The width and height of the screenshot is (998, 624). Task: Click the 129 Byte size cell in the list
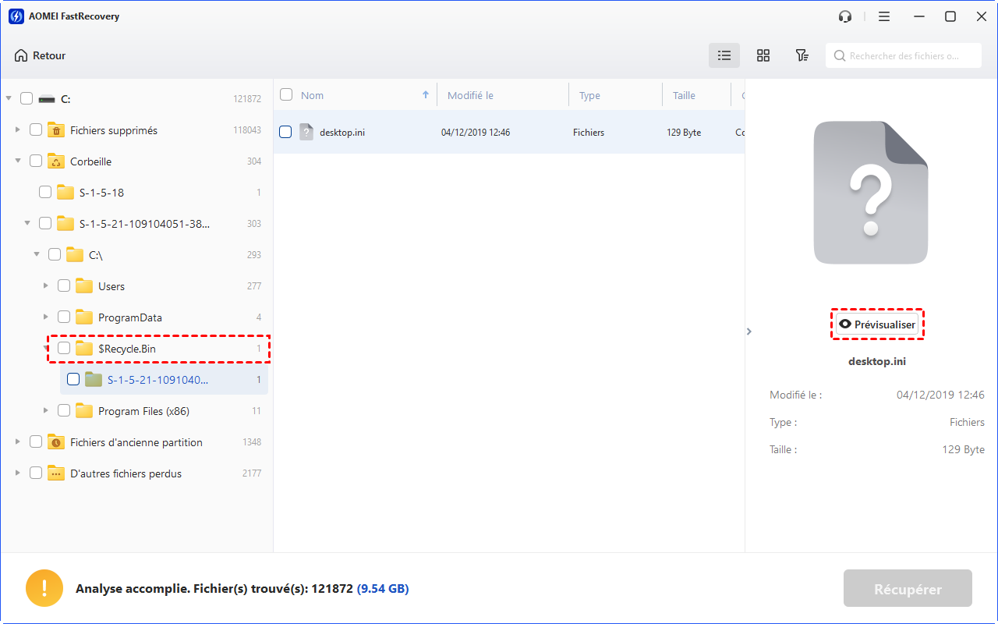pyautogui.click(x=684, y=133)
